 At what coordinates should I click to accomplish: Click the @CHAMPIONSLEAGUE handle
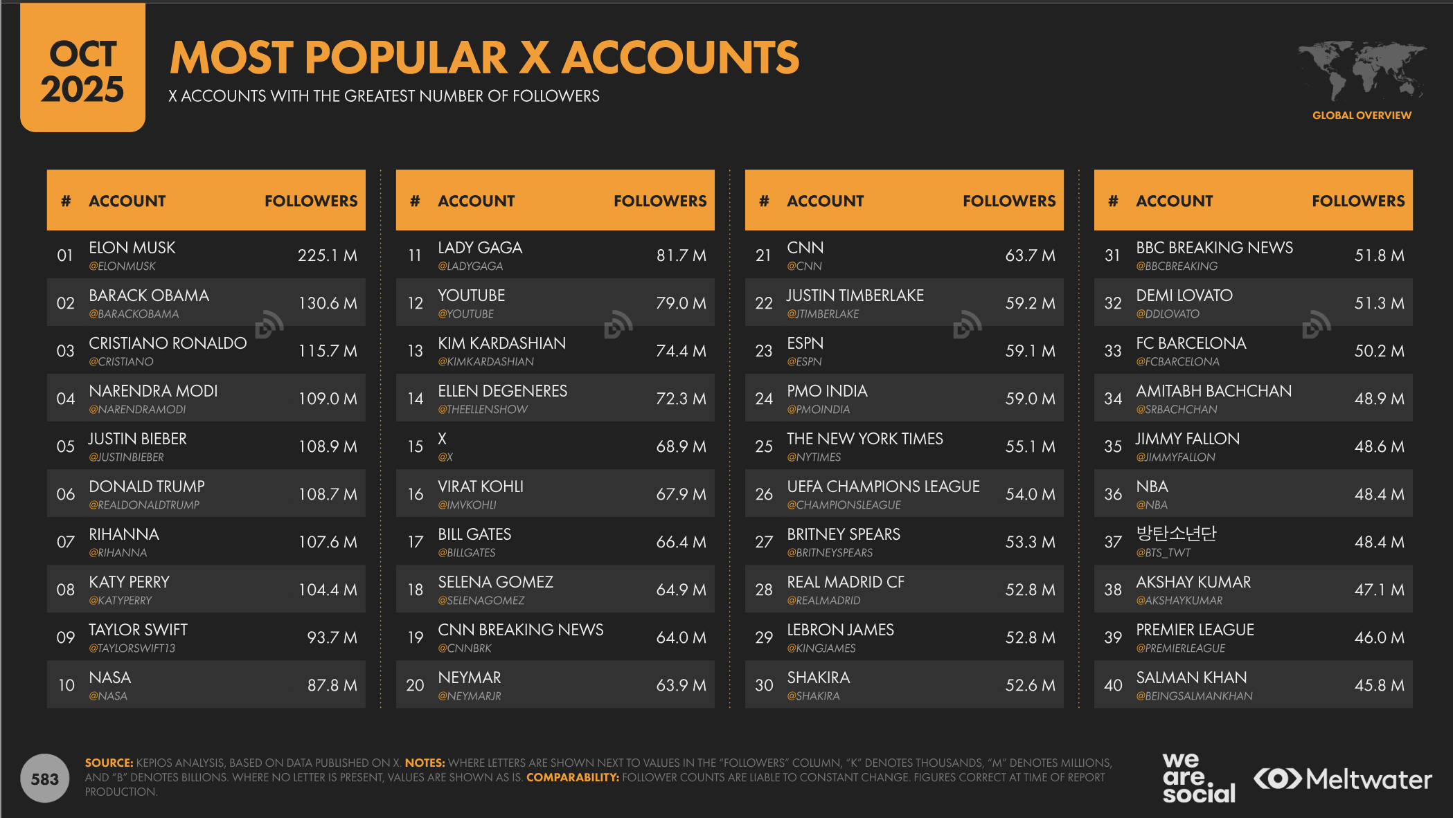tap(844, 505)
